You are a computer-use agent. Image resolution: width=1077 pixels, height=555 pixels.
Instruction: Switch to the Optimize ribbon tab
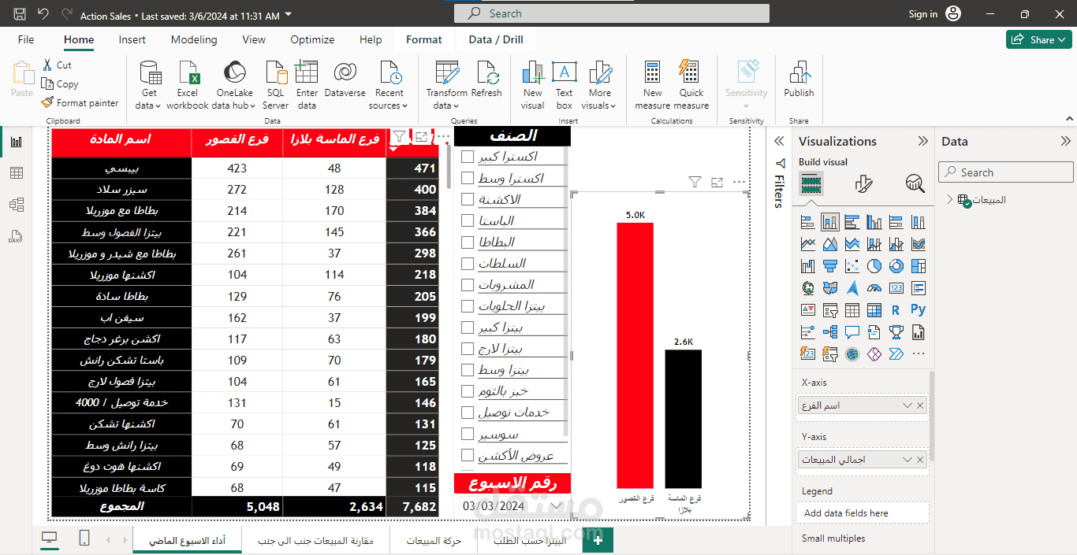pos(312,39)
